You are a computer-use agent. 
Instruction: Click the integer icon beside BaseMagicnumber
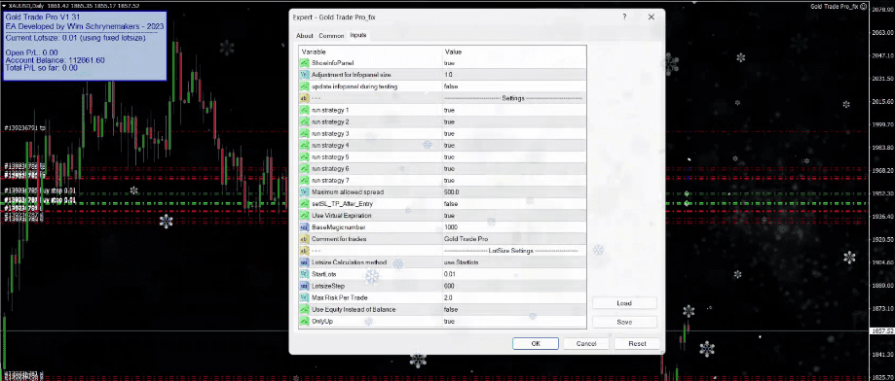305,227
